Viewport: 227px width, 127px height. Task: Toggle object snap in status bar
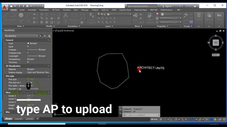tap(193, 119)
